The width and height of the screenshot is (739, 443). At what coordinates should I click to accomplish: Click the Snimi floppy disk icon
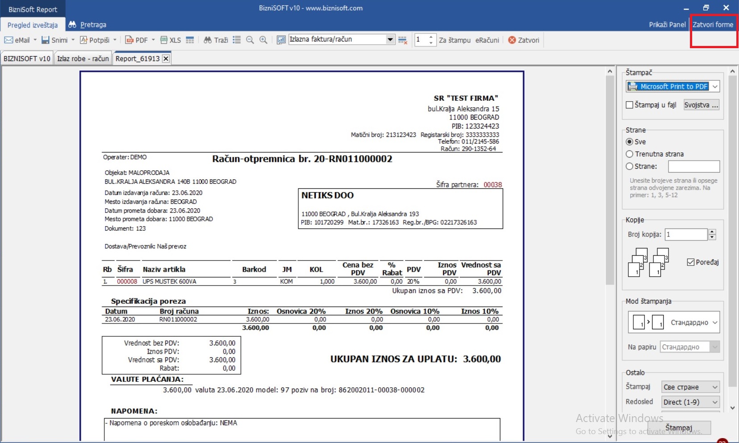45,40
